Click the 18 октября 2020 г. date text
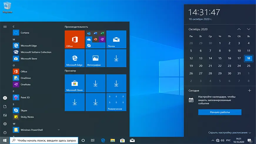The height and width of the screenshot is (144, 256). coord(200,19)
